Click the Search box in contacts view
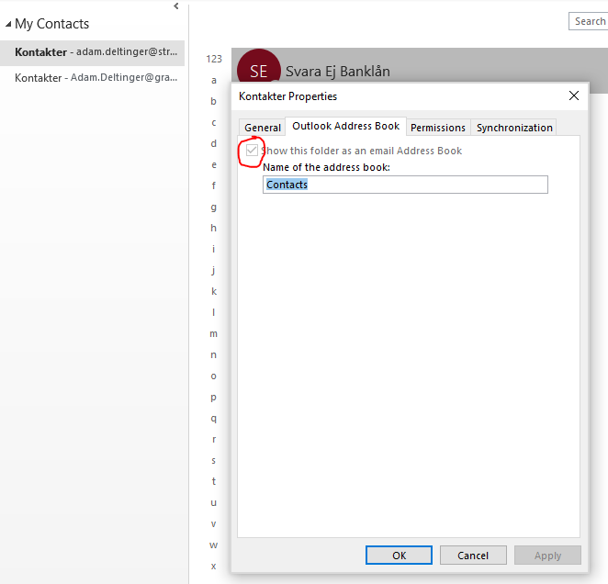This screenshot has width=608, height=584. tap(588, 21)
